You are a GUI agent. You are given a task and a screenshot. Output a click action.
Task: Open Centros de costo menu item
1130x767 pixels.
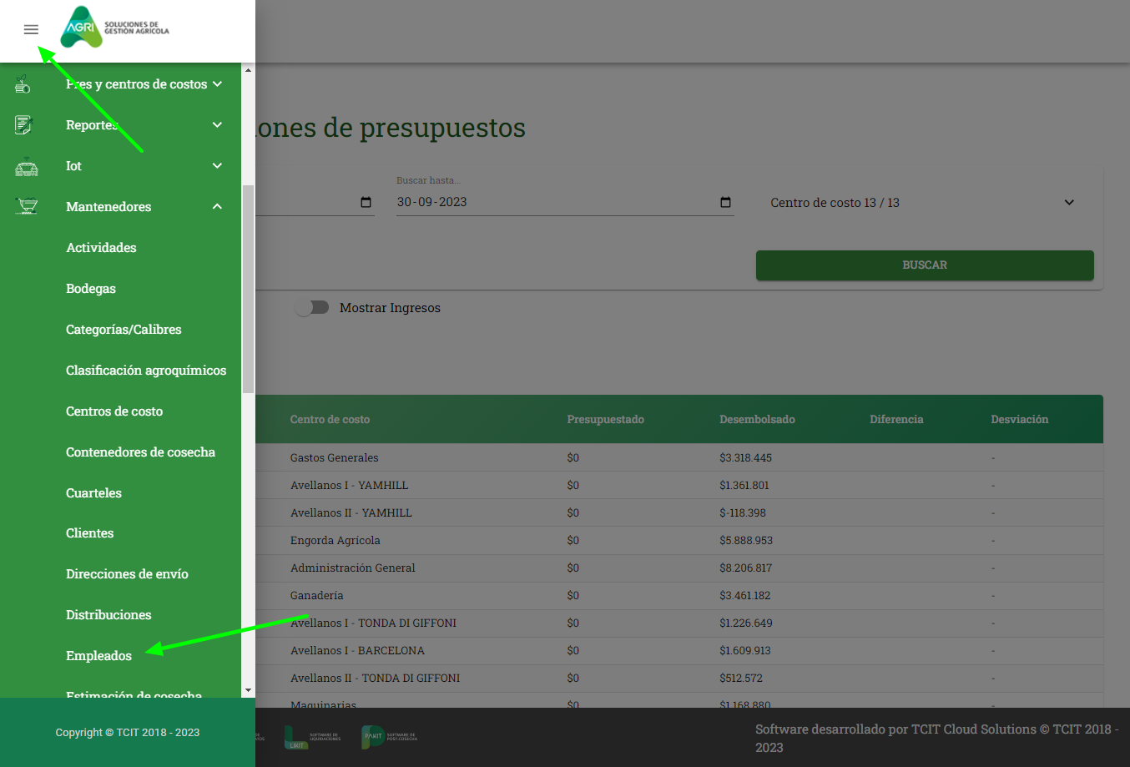tap(114, 411)
